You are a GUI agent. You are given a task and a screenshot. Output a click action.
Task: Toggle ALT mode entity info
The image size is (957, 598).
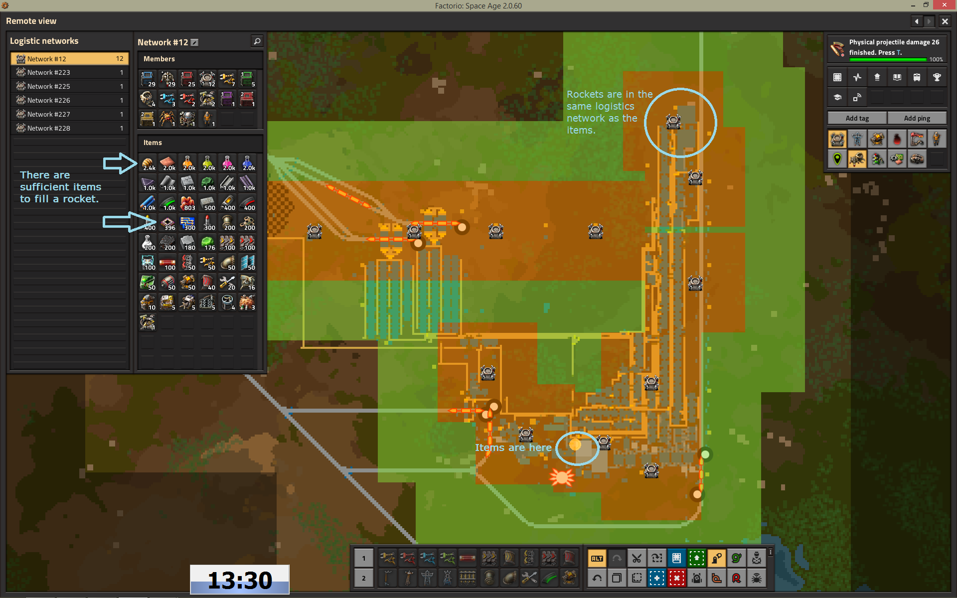tap(597, 558)
